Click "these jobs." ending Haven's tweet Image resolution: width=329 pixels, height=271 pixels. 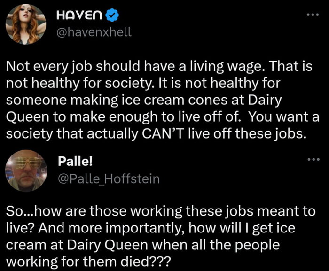point(270,133)
